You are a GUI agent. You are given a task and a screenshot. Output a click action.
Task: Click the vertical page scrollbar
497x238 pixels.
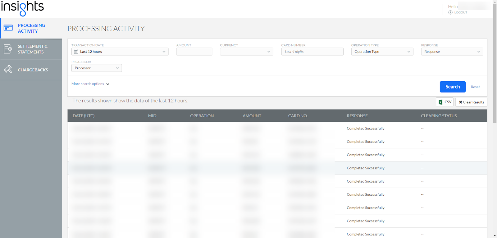[495, 62]
